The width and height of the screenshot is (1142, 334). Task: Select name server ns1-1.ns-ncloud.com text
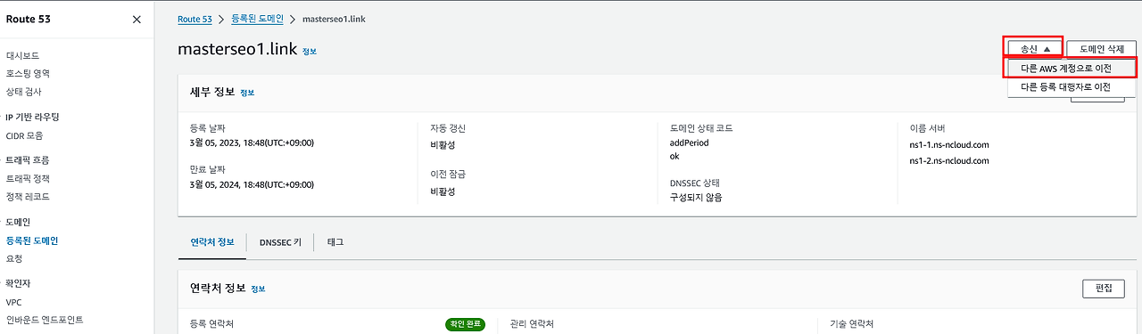tap(948, 144)
